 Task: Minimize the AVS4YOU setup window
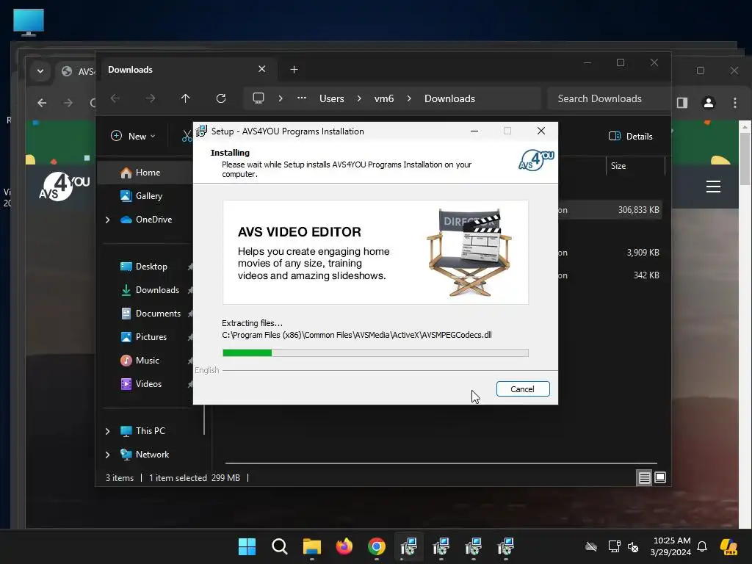pyautogui.click(x=474, y=131)
